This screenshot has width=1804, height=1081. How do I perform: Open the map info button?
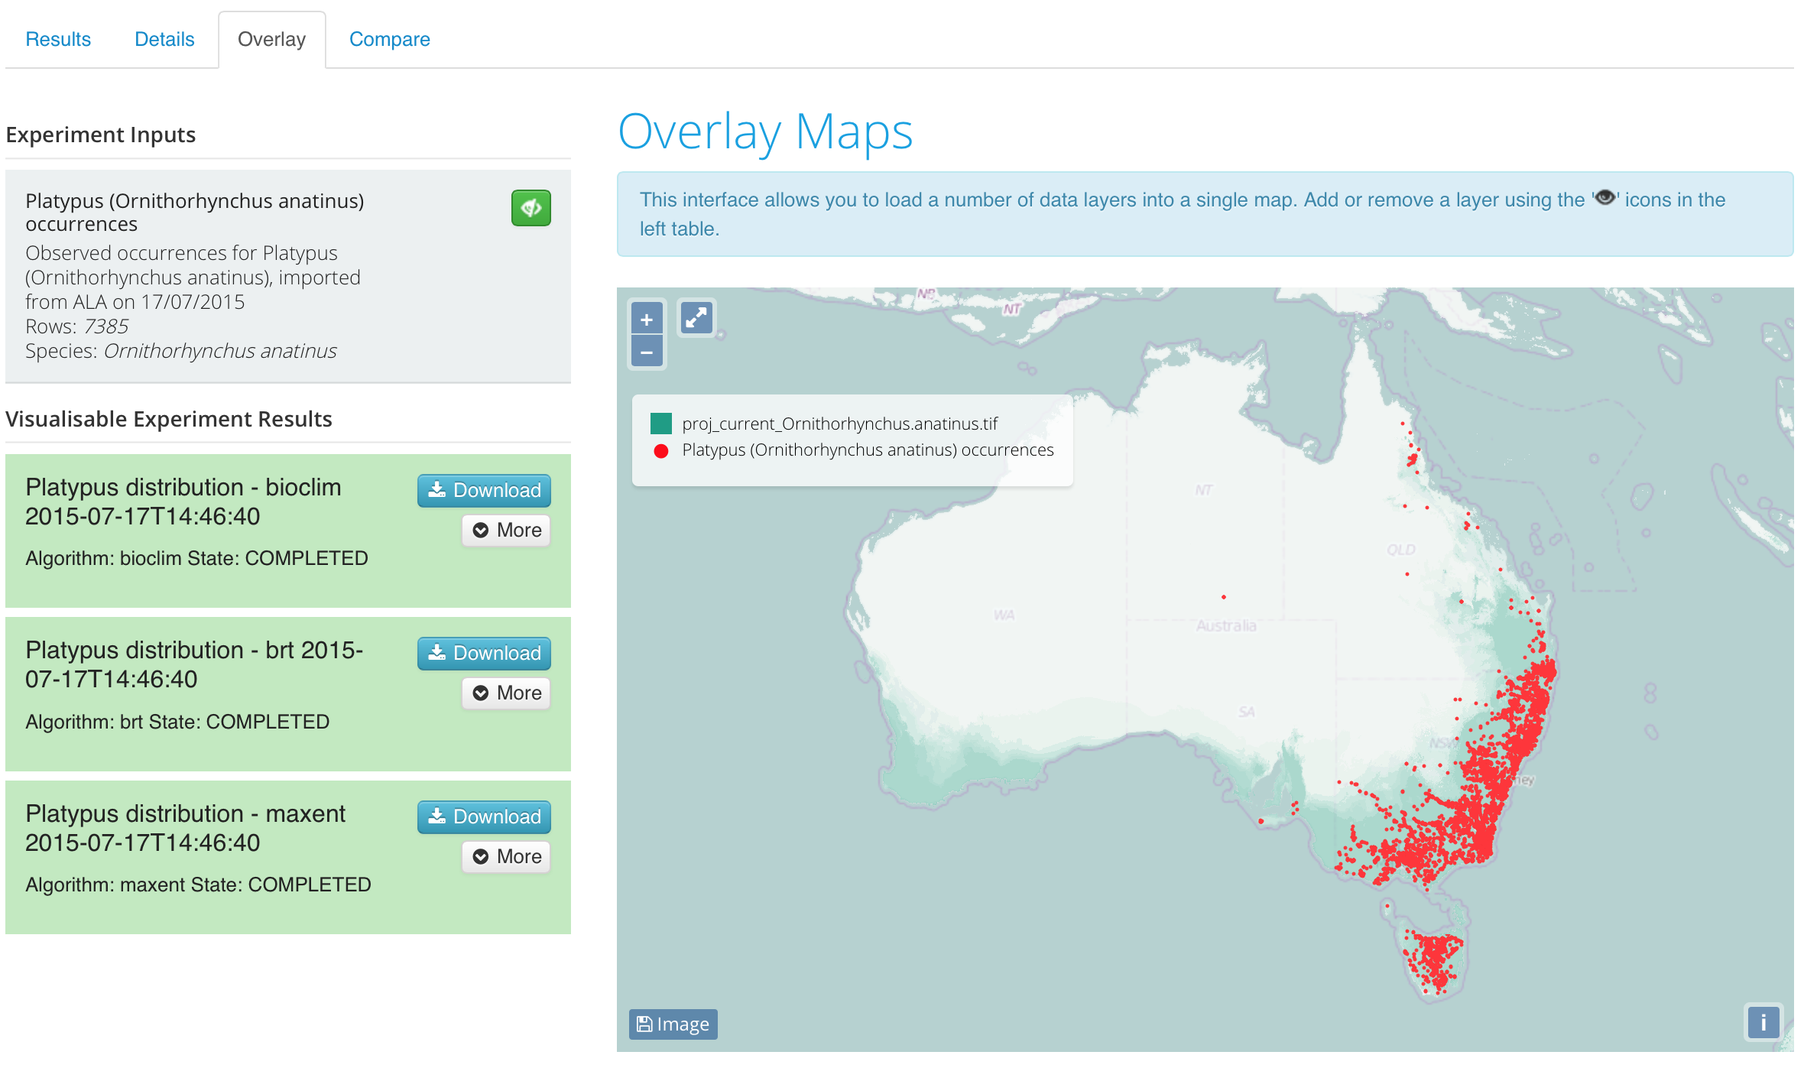click(x=1763, y=1021)
